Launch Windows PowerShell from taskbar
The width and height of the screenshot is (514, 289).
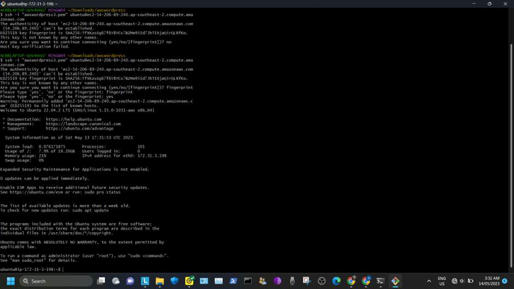(233, 281)
